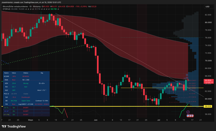Click the leftmost US flag economic event icon
Viewport: 216px width, 131px height.
(188, 116)
